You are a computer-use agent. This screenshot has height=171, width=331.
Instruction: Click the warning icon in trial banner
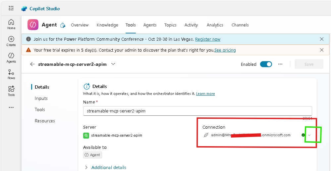coord(28,50)
